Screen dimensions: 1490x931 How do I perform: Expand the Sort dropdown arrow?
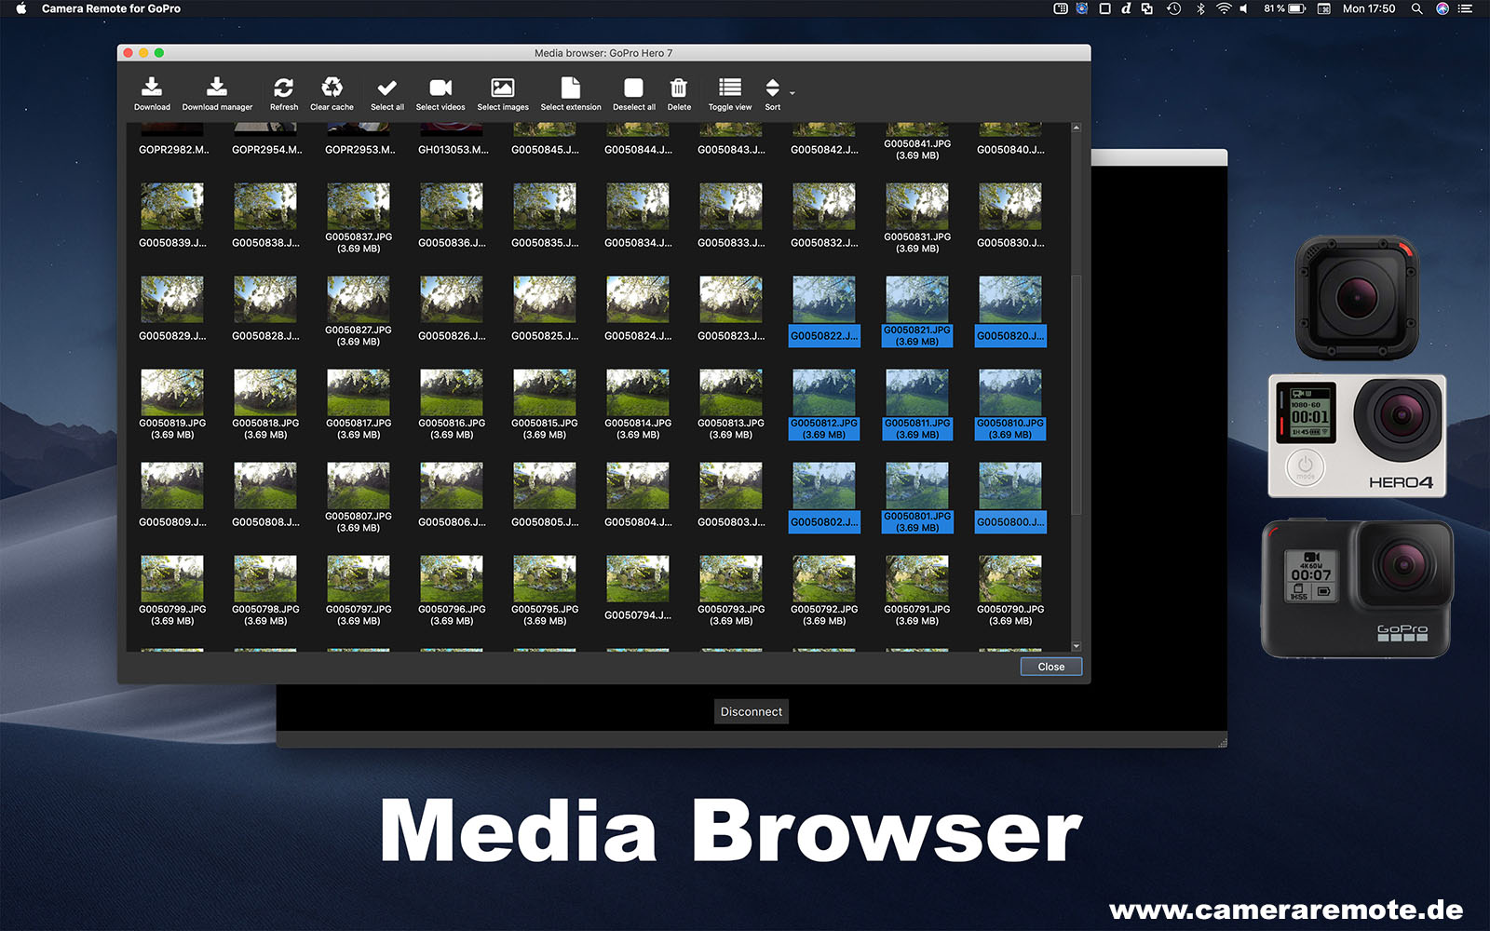coord(792,93)
